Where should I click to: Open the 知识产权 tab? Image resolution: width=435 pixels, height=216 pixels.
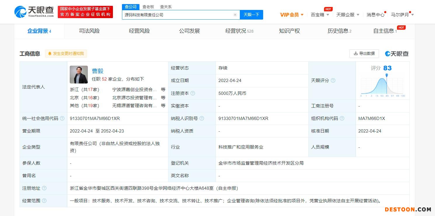pos(289,31)
